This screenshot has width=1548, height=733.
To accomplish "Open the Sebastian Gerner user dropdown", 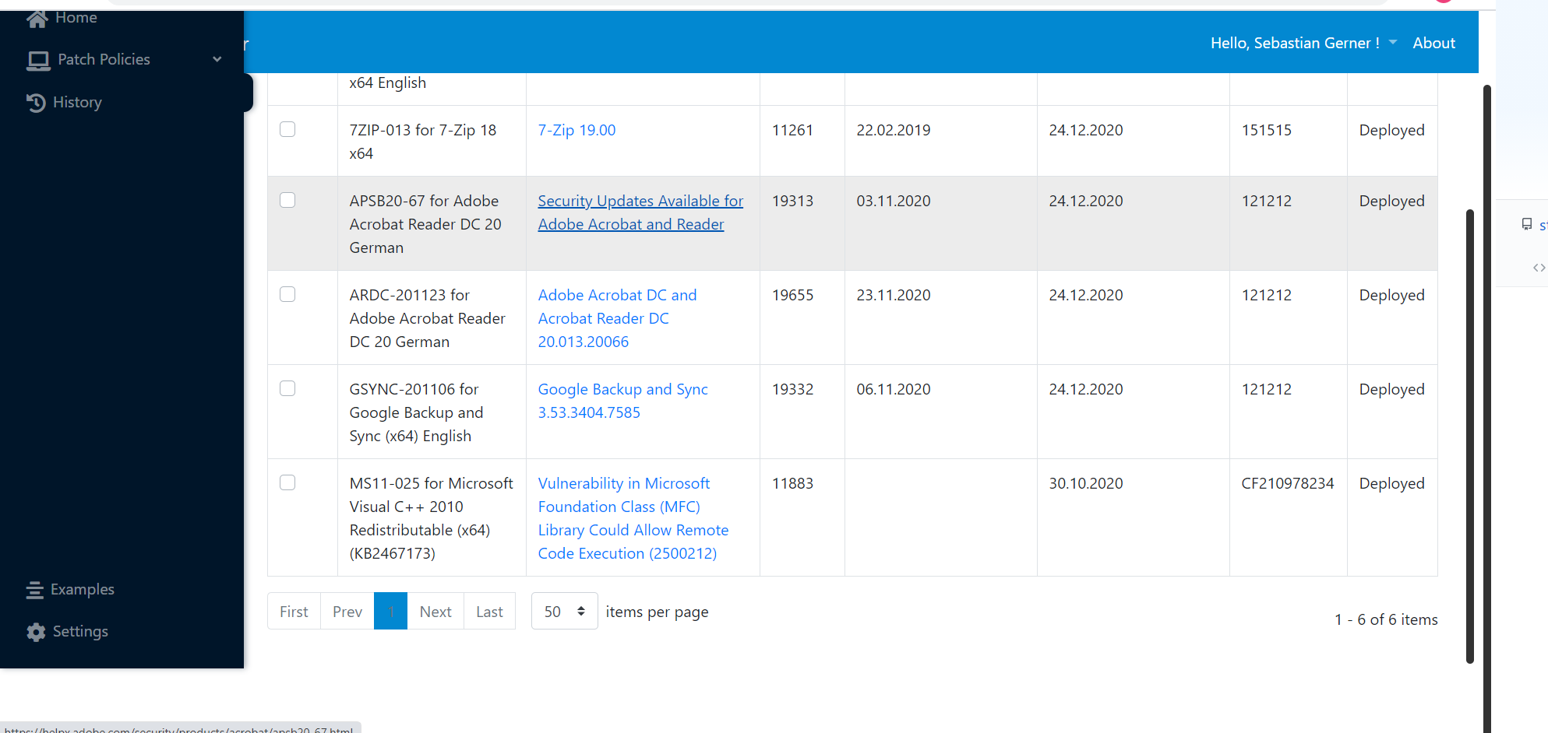I will click(x=1303, y=43).
